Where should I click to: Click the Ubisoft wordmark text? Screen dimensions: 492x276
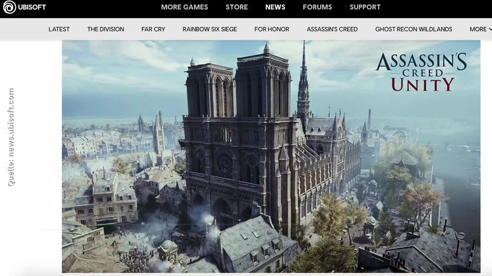(x=32, y=7)
